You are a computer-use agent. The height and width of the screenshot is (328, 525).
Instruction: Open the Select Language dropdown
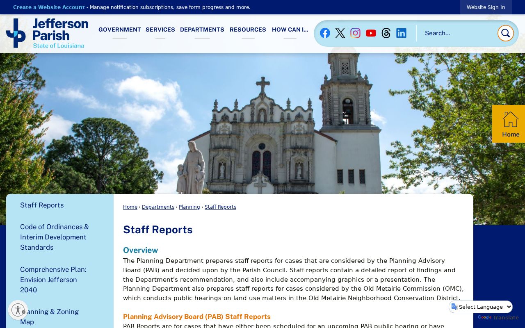tap(481, 307)
